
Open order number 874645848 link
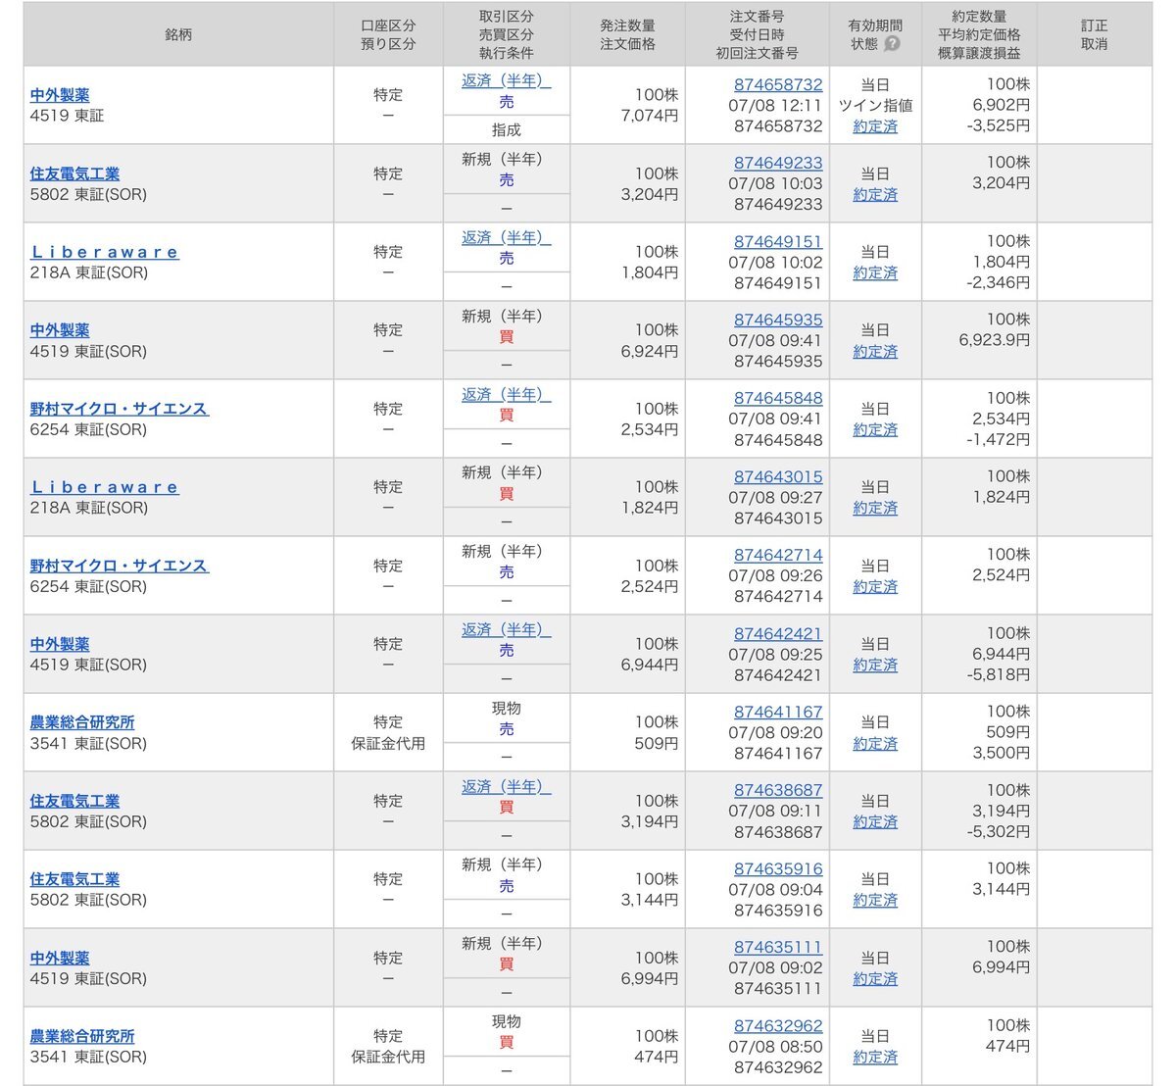coord(778,399)
